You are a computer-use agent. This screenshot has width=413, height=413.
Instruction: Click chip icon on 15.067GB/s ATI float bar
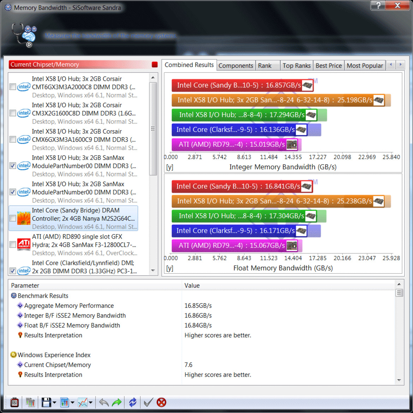292,245
